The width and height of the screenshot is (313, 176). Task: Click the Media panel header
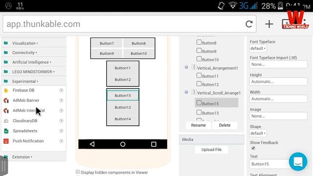212,139
